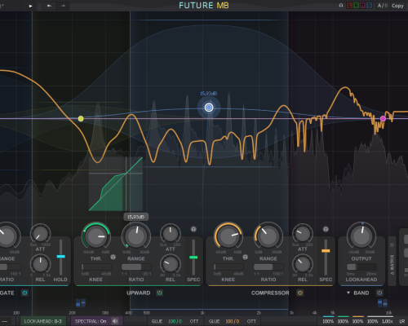
Task: Click the headphones monitor icon at top
Action: click(x=341, y=6)
